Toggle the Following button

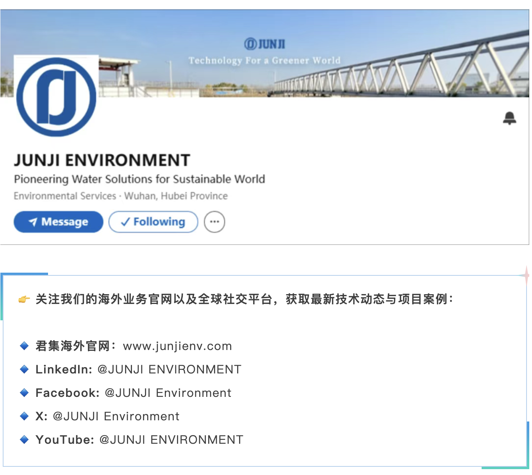tap(153, 222)
